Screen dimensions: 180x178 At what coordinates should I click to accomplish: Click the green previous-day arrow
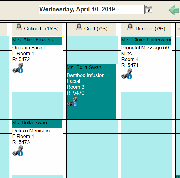point(174,10)
